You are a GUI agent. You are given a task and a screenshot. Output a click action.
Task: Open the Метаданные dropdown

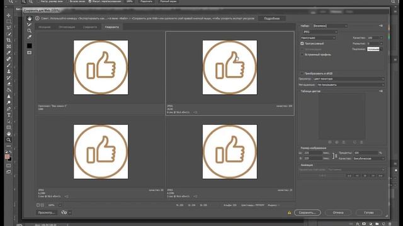pos(351,85)
